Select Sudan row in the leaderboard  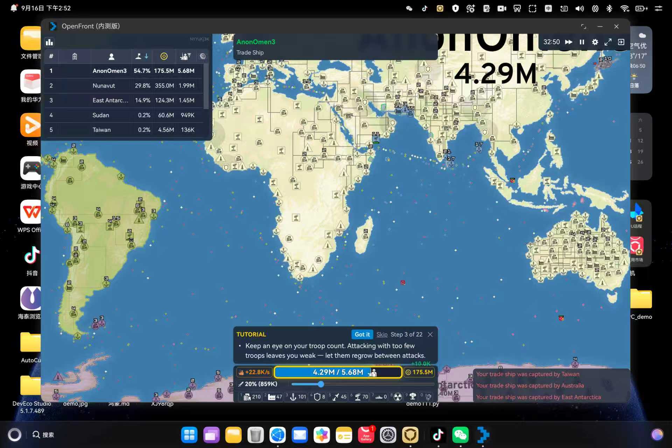click(124, 115)
